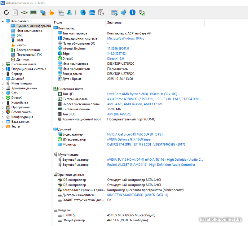248x226 pixels.
Task: Expand the Системная плата tree node
Action: pos(3,64)
